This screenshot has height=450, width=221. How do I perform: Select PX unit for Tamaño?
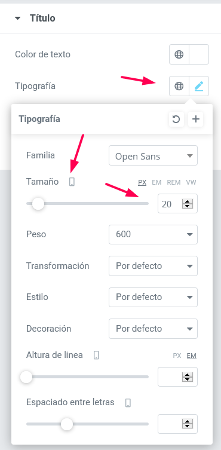142,182
